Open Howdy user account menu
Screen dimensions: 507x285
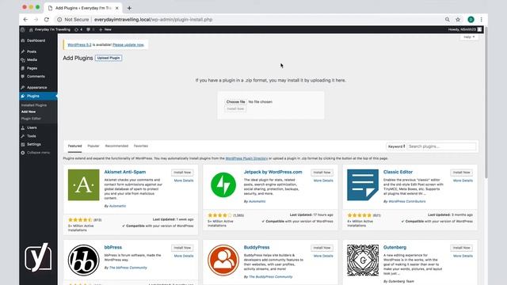pos(465,29)
